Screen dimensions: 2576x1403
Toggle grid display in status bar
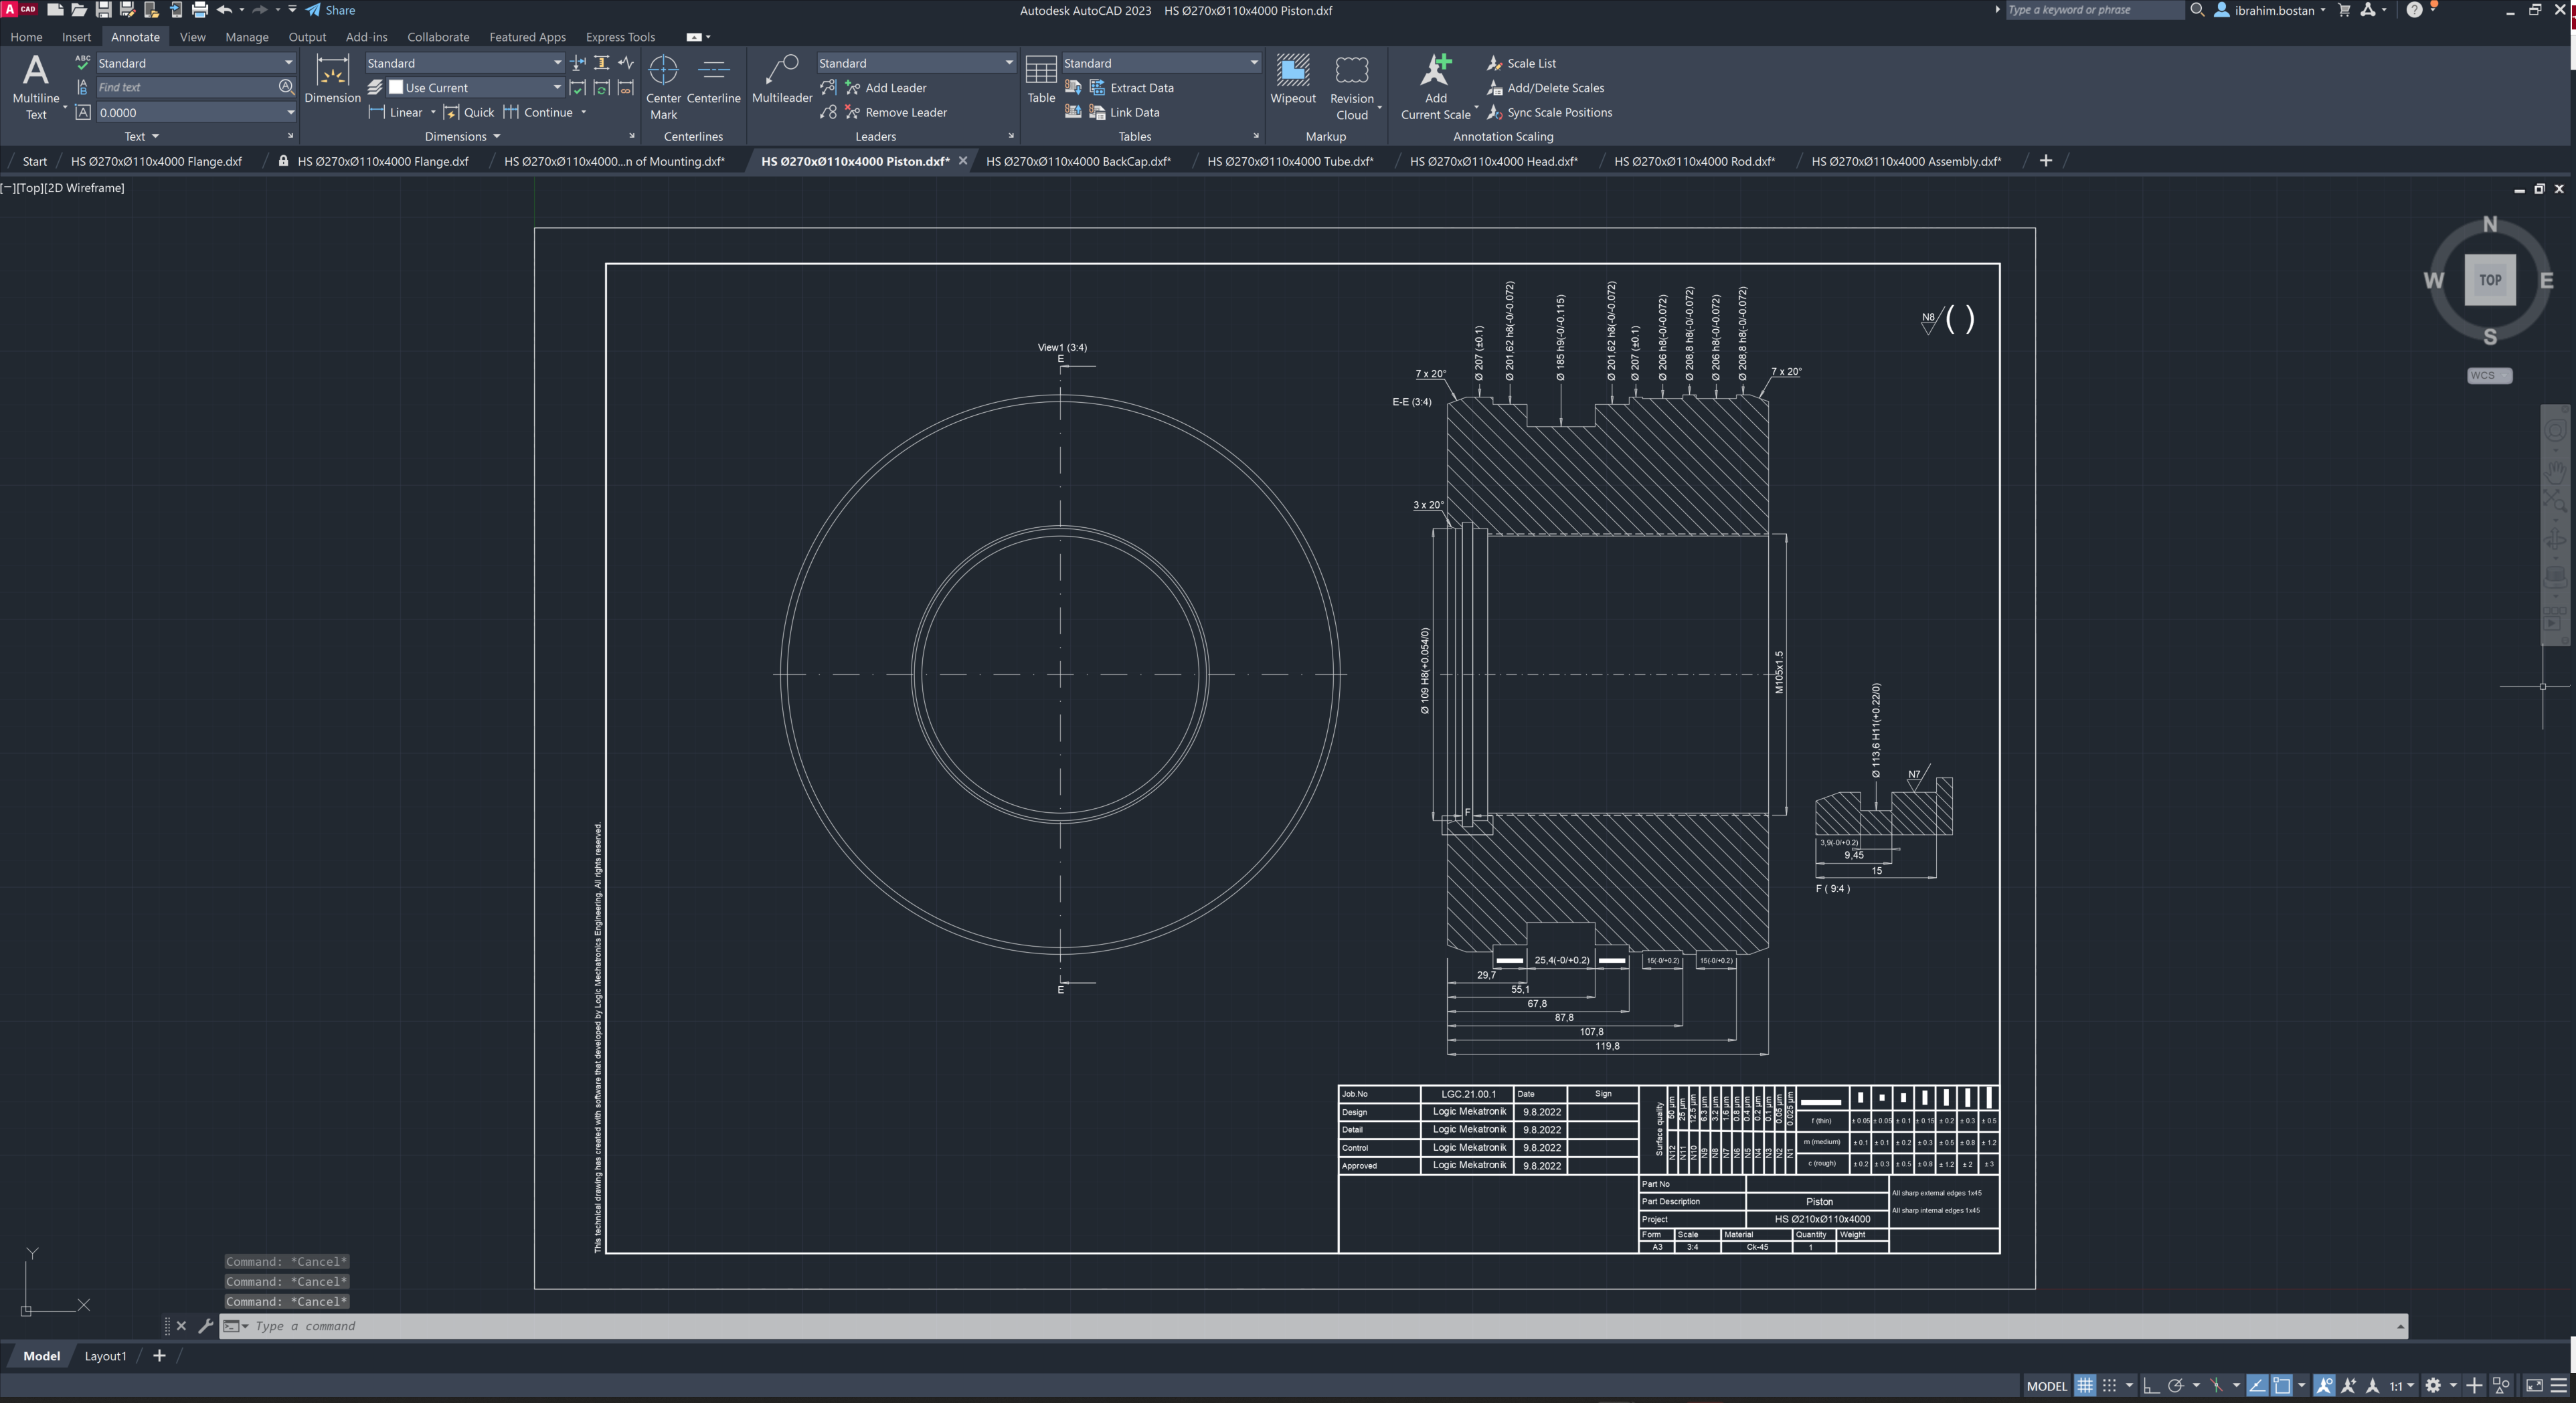[2085, 1385]
